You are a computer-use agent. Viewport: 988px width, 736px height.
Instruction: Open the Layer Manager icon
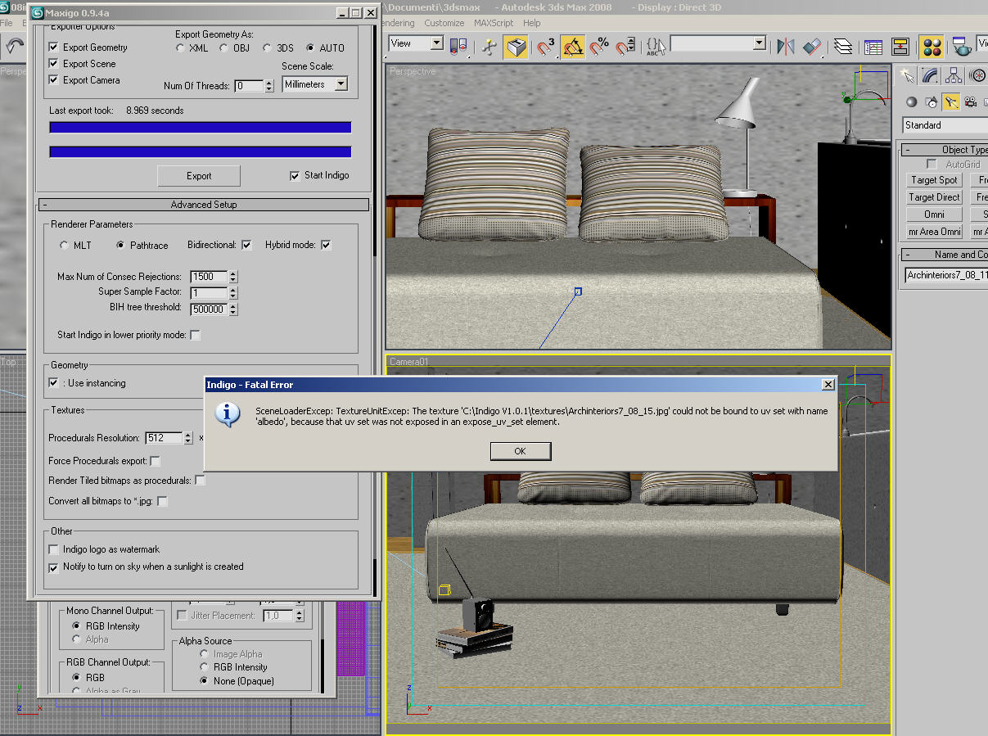[840, 47]
